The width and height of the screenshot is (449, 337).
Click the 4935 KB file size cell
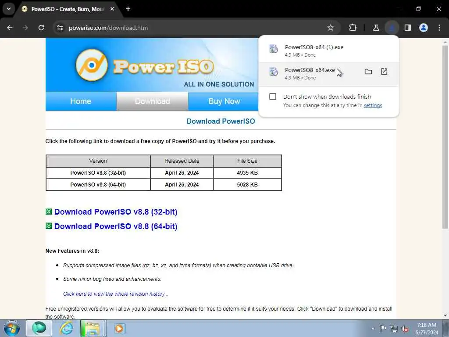point(247,173)
